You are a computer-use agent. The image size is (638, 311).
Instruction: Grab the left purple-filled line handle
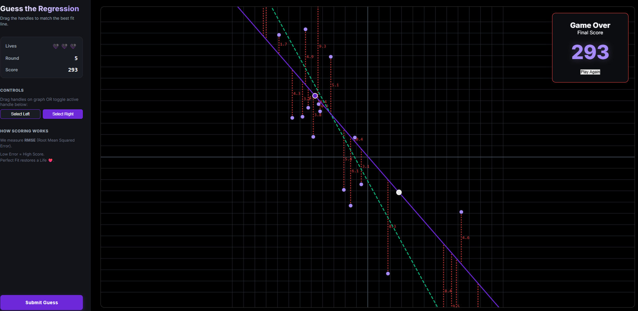pos(315,96)
